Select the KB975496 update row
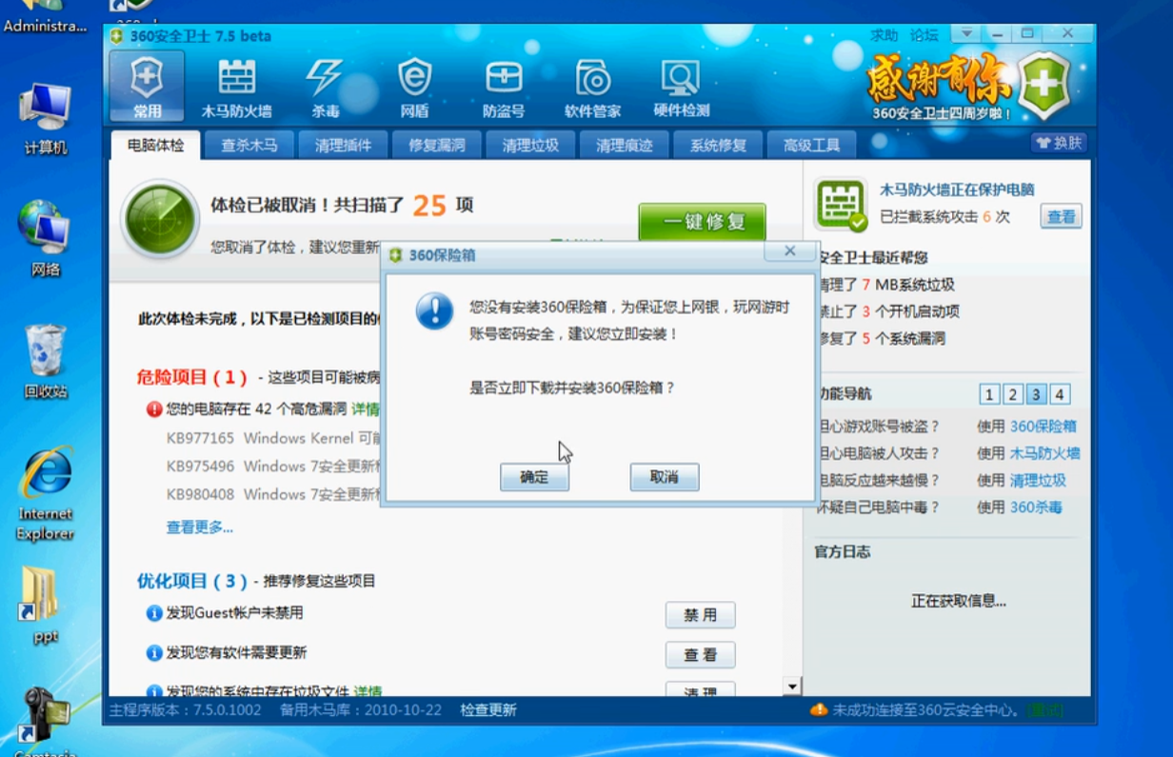 click(x=273, y=467)
